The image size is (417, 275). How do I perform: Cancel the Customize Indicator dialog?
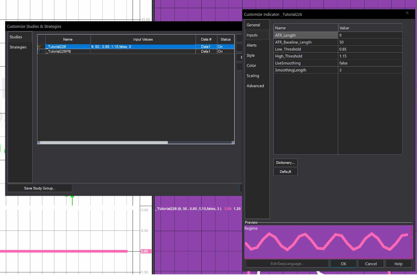371,264
